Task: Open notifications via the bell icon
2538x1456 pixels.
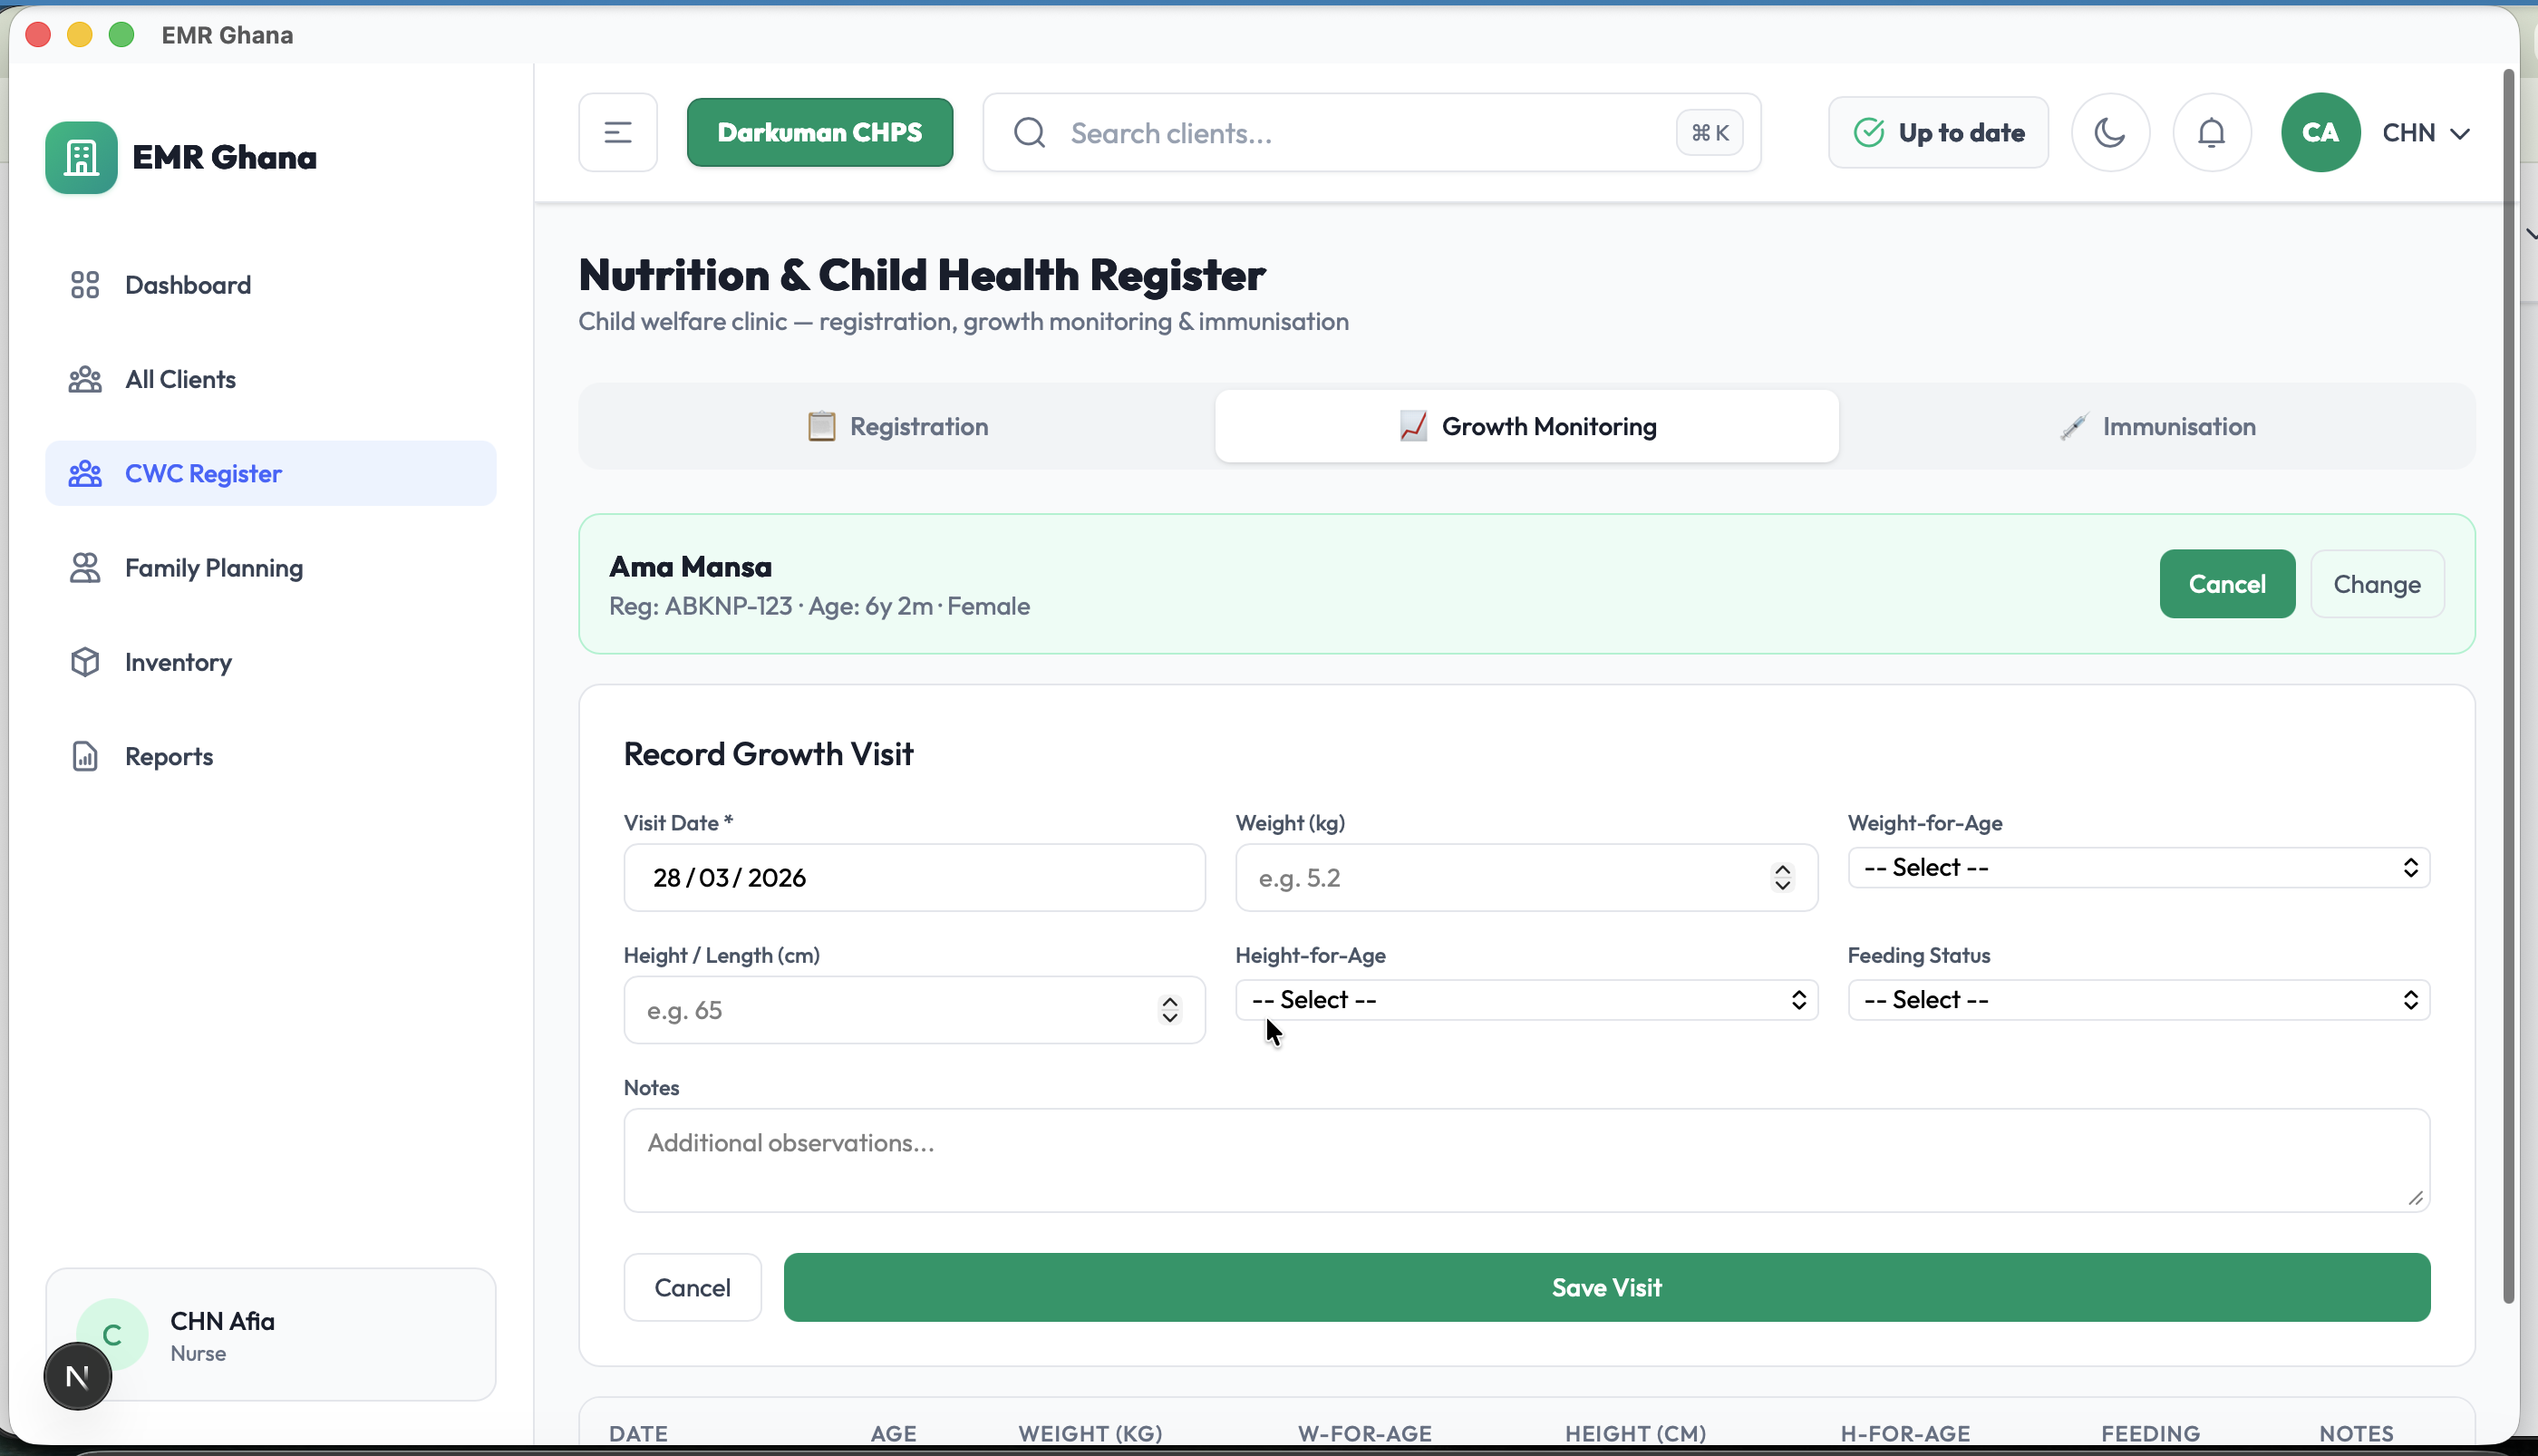Action: (x=2211, y=131)
